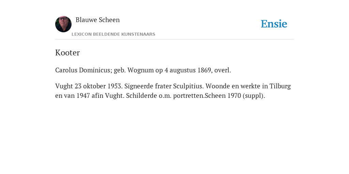Screen dimensions: 349x174
Task: Click the words afin Vught
Action: [108, 95]
